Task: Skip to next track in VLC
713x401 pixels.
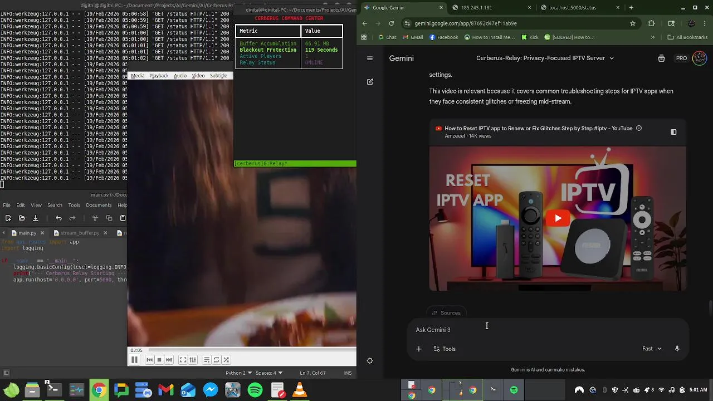Action: [x=169, y=360]
